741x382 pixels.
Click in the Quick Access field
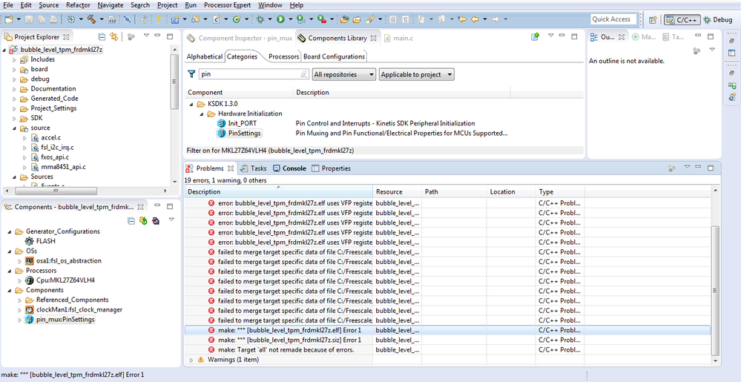click(614, 19)
